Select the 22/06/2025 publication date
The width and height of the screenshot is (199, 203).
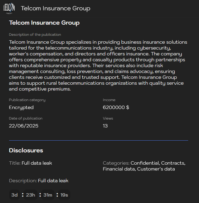(x=24, y=126)
